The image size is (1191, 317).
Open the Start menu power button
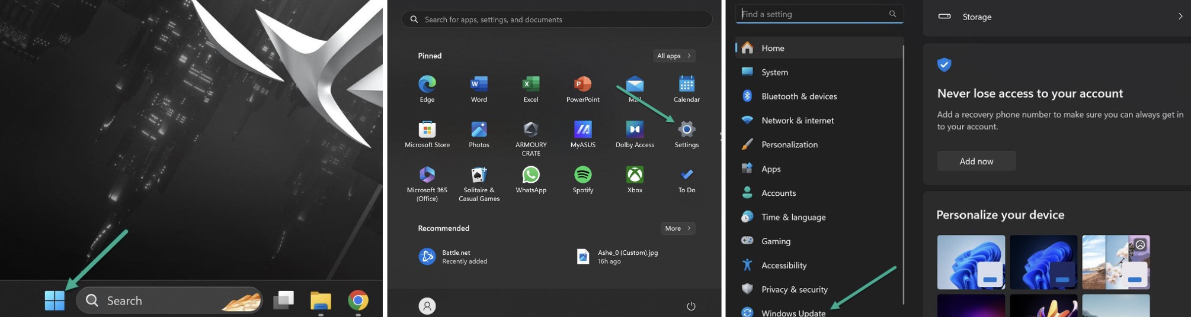pos(691,306)
